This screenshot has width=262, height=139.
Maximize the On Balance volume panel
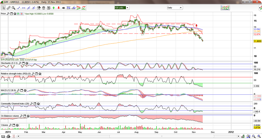click(25, 116)
